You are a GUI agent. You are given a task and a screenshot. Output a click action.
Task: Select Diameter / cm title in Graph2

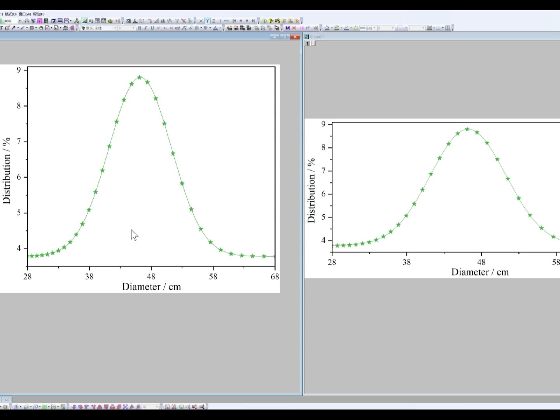[x=480, y=272]
